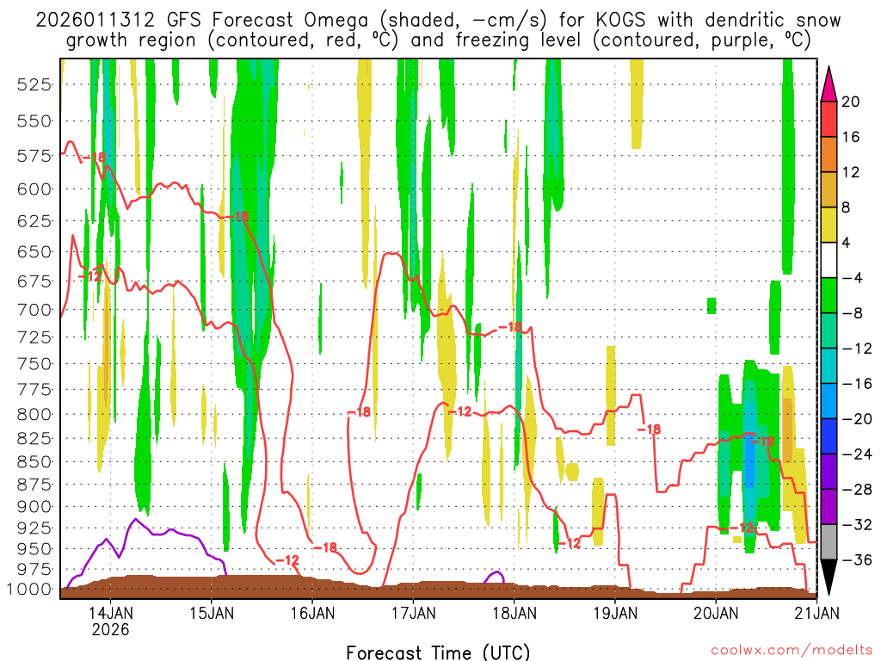Click the gray -32 to -36 colorbar segment
The height and width of the screenshot is (661, 881).
tap(829, 542)
